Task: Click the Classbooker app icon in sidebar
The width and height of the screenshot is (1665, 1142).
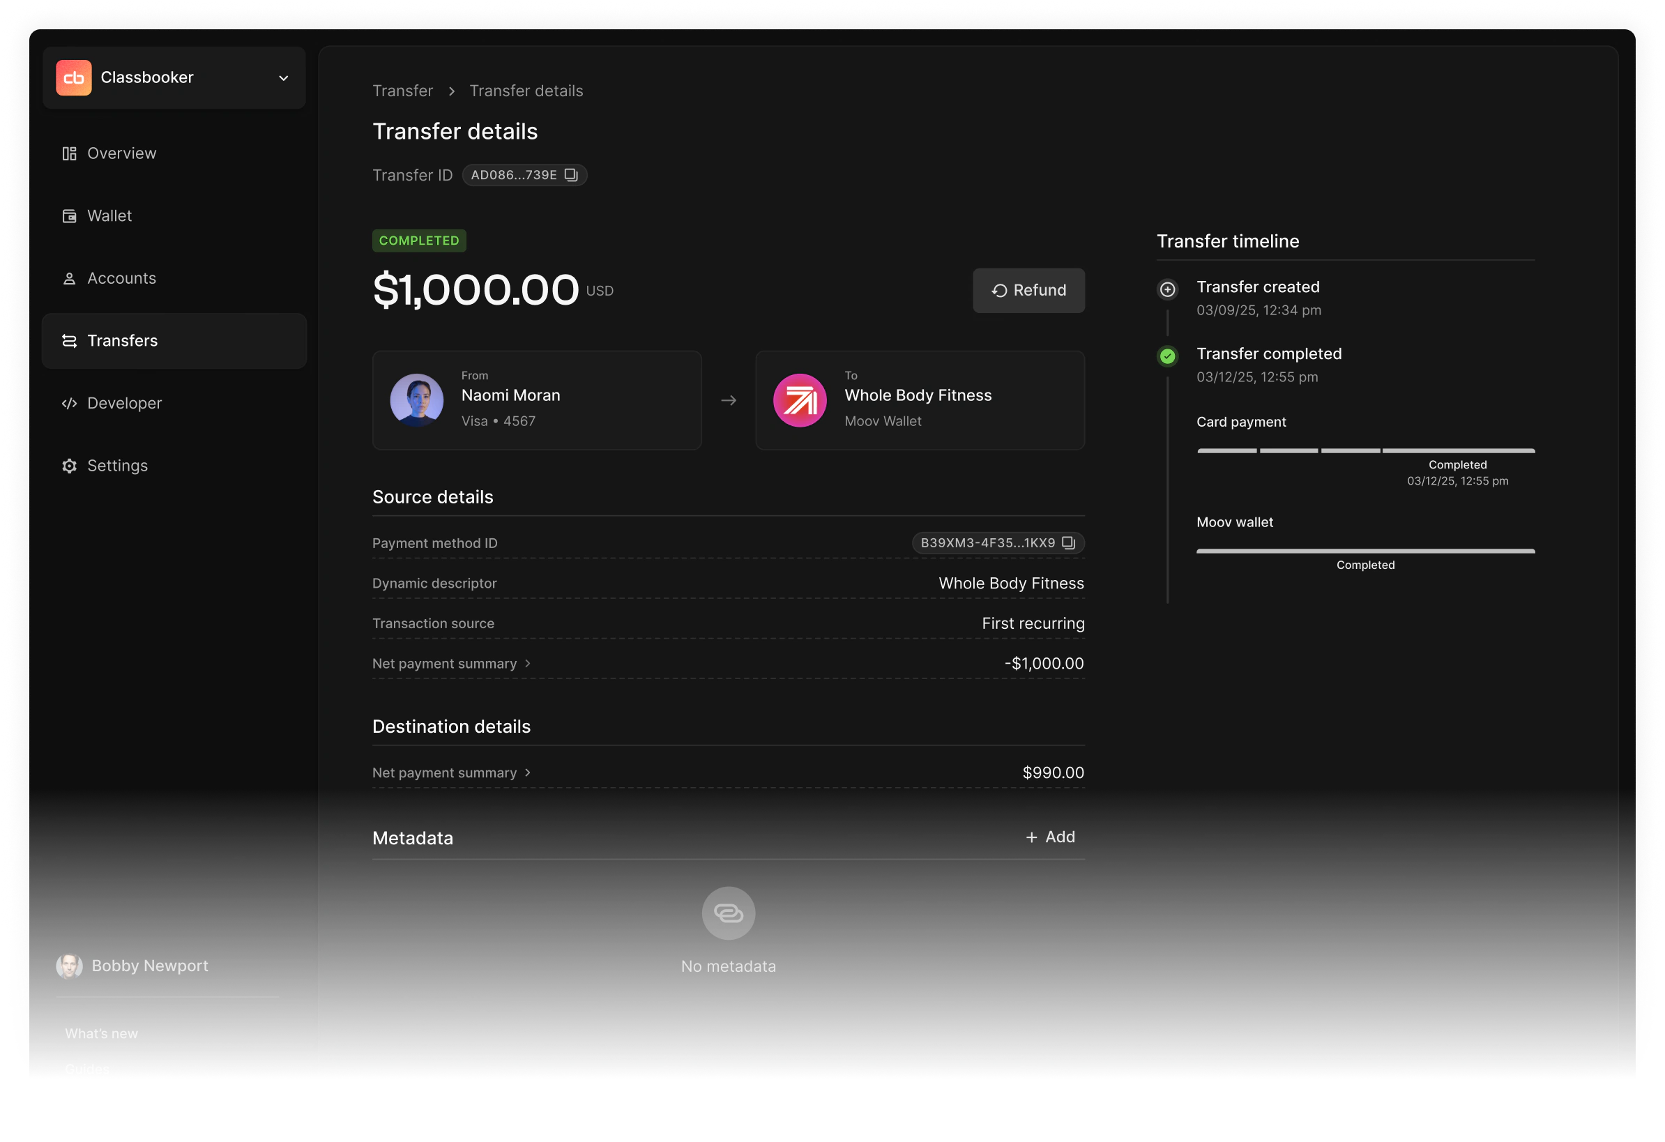Action: tap(73, 78)
